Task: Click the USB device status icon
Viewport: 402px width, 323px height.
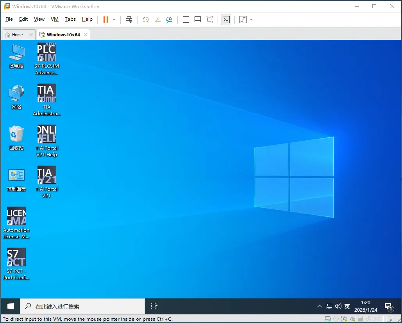Action: tap(361, 319)
